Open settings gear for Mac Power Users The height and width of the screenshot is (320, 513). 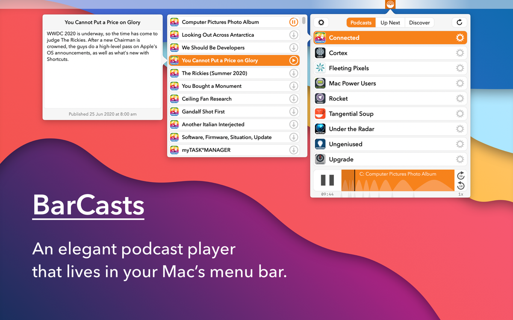(460, 83)
